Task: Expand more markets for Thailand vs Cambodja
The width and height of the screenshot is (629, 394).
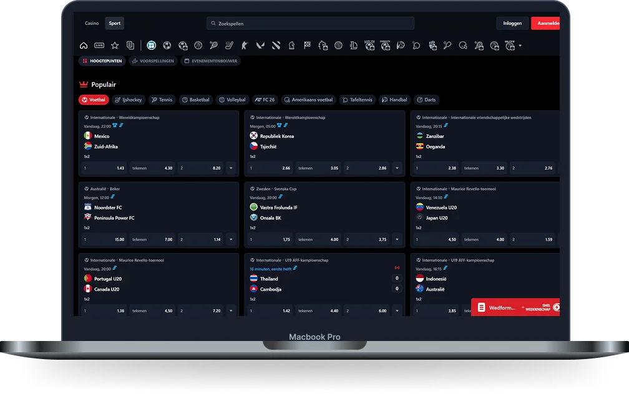Action: [x=397, y=311]
